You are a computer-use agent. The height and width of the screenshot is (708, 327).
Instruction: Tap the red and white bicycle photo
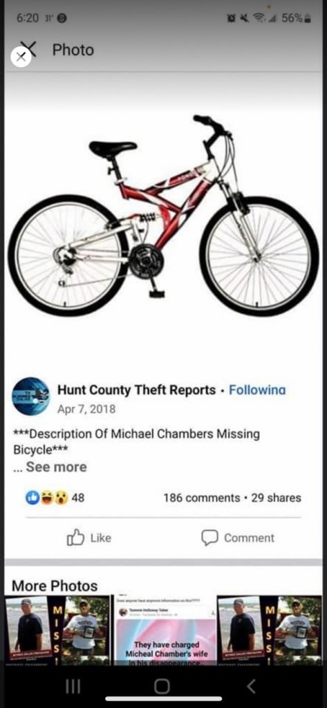[x=163, y=215]
